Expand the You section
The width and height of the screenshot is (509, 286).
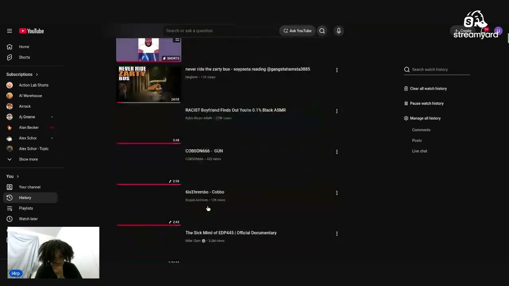coord(13,176)
